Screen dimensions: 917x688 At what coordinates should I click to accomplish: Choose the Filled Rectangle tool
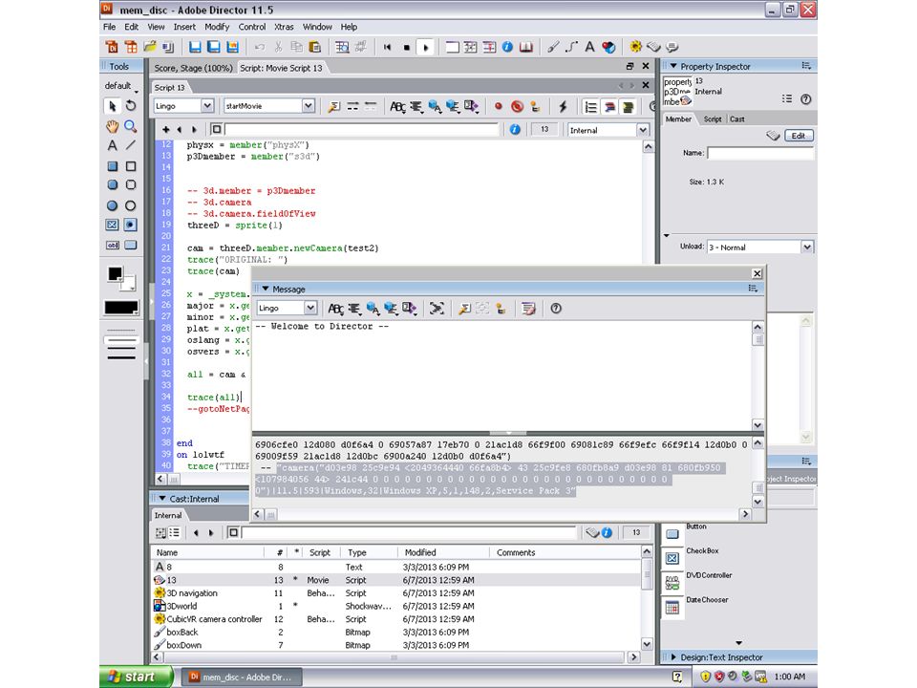coord(112,166)
